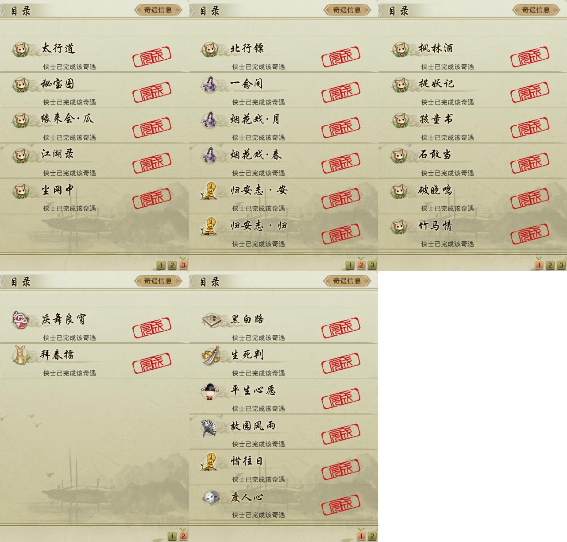Click the lion dance icon beside 庆舞良宵
567x542 pixels.
point(20,319)
